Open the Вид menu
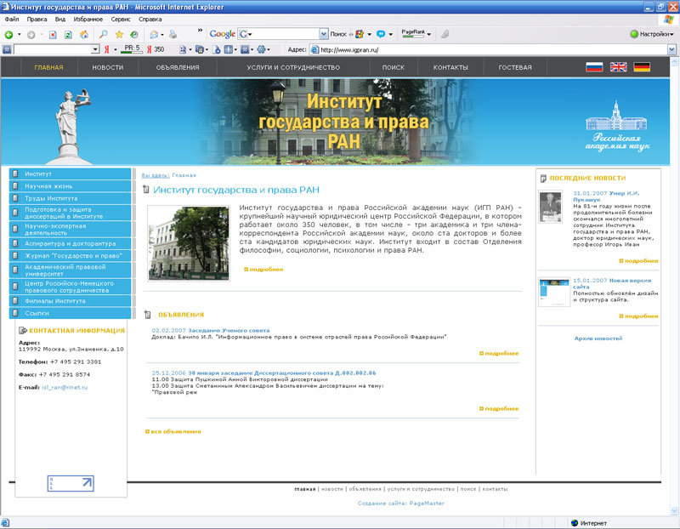This screenshot has width=680, height=529. tap(60, 19)
